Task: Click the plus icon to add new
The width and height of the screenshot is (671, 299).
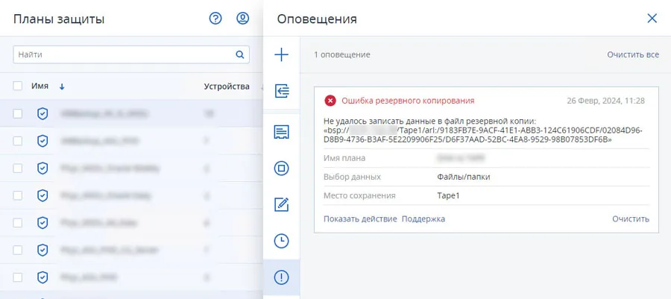Action: point(282,54)
